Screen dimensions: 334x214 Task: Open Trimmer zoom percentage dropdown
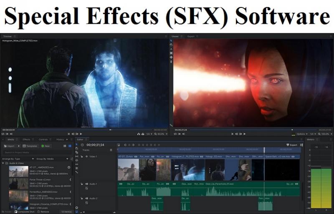click(x=161, y=134)
